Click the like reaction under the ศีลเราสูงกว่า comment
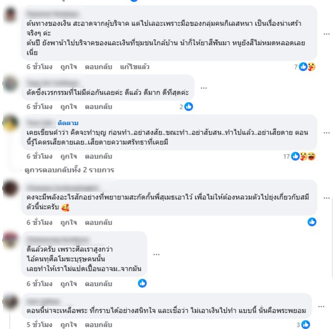333x329 pixels. click(142, 283)
